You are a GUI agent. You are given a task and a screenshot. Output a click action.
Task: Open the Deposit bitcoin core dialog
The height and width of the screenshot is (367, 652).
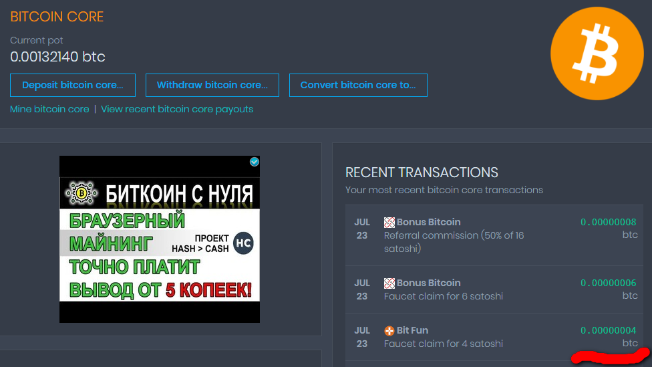tap(73, 86)
